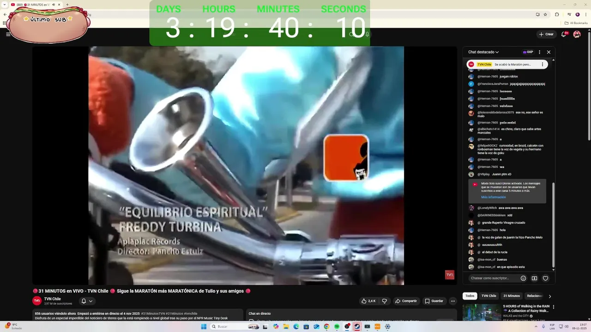This screenshot has height=332, width=591.
Task: Like the video with thumbs up
Action: (x=368, y=301)
